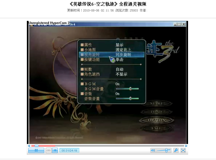Click the next track button
Screen dimensions: 216x160
[x=55, y=150]
